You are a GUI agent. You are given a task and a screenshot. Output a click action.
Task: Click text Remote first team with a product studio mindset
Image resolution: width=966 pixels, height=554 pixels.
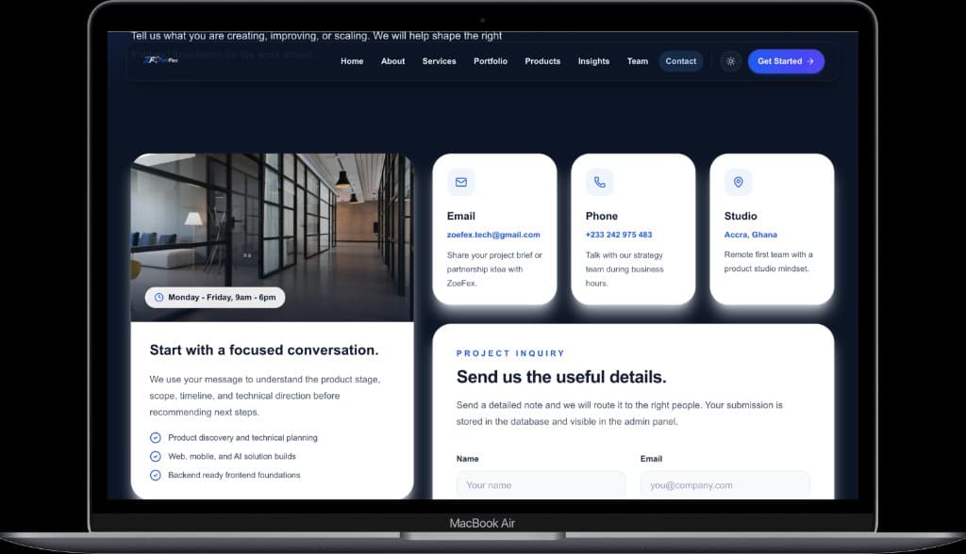pyautogui.click(x=768, y=262)
